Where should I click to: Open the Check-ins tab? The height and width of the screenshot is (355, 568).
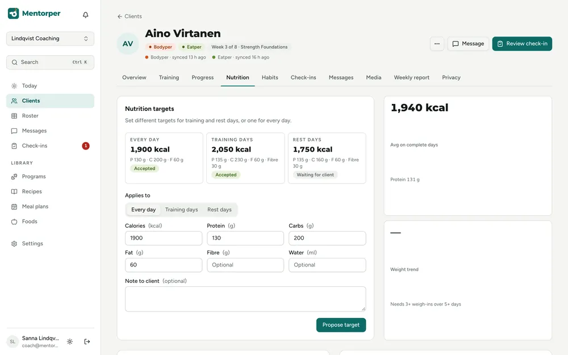coord(303,77)
